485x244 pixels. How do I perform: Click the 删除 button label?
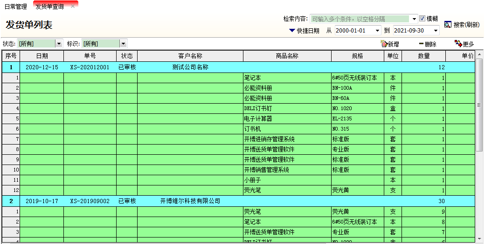[430, 44]
